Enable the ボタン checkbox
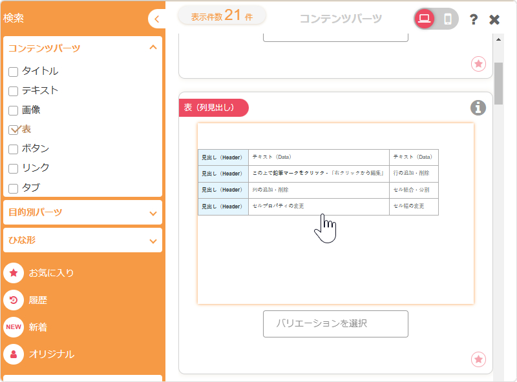The height and width of the screenshot is (382, 517). [x=13, y=149]
